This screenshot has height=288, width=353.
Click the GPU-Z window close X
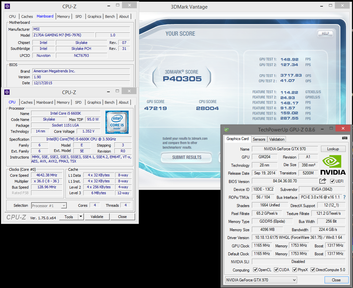pyautogui.click(x=343, y=128)
